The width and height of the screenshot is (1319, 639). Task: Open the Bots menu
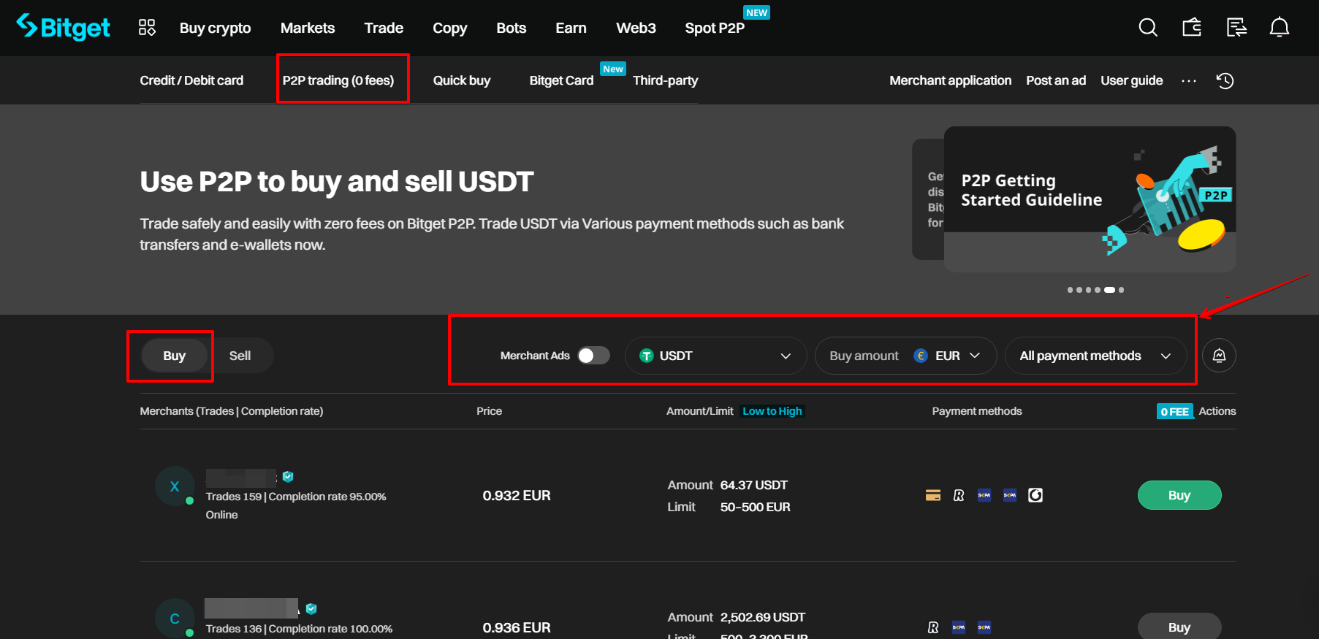511,28
